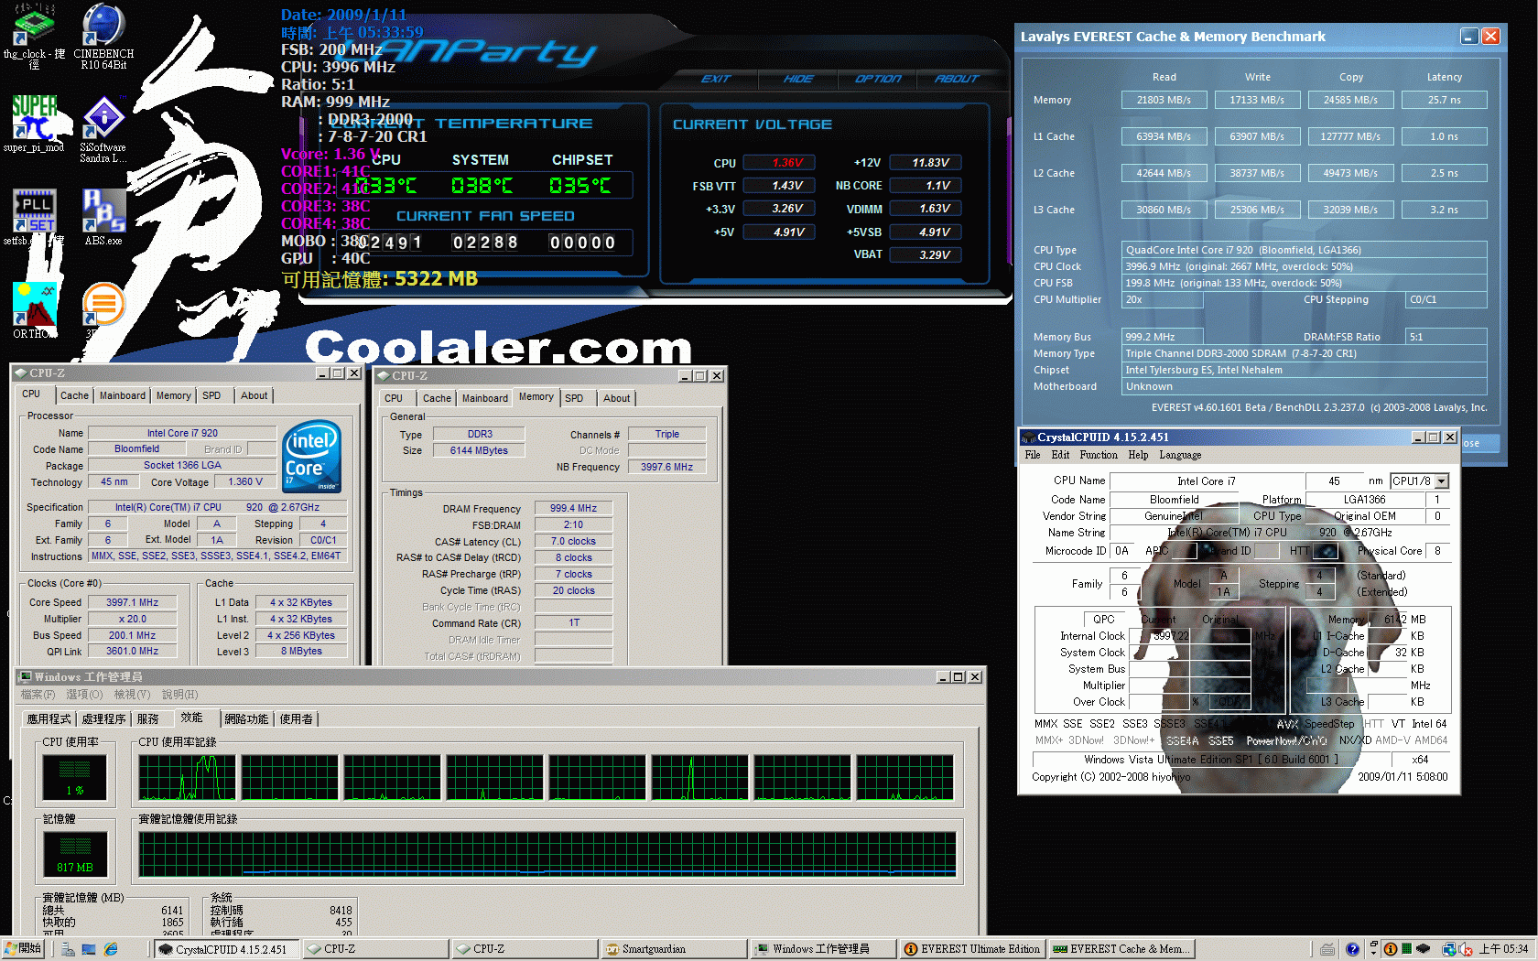
Task: Open Help menu in CrystalCPUID
Action: pyautogui.click(x=1138, y=455)
